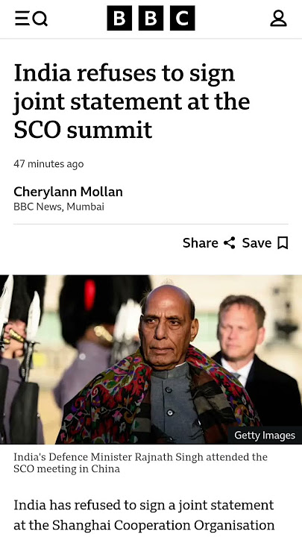Open the Rajnath Singh article photo
The height and width of the screenshot is (537, 302).
[x=151, y=359]
